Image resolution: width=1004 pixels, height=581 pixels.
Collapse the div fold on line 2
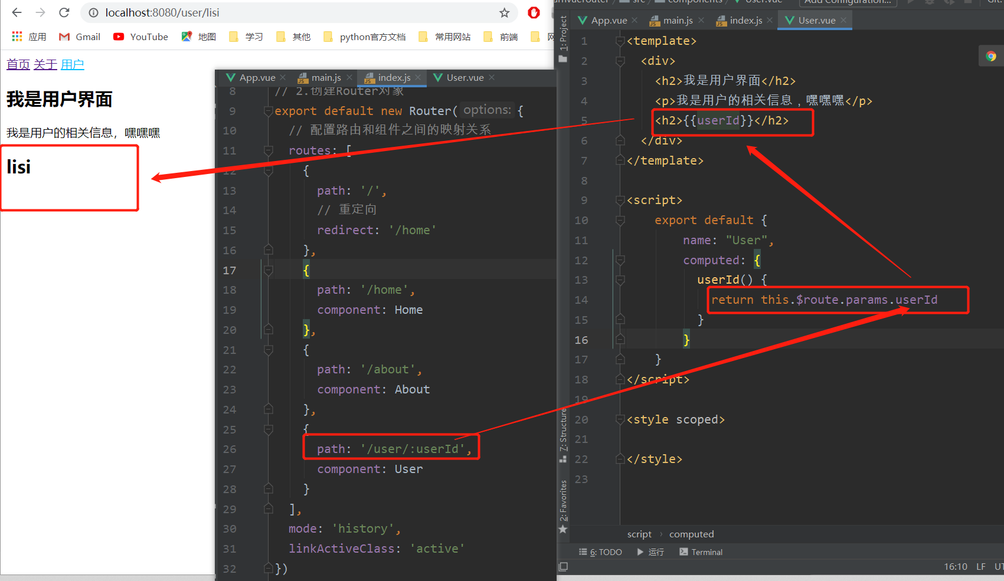[620, 61]
